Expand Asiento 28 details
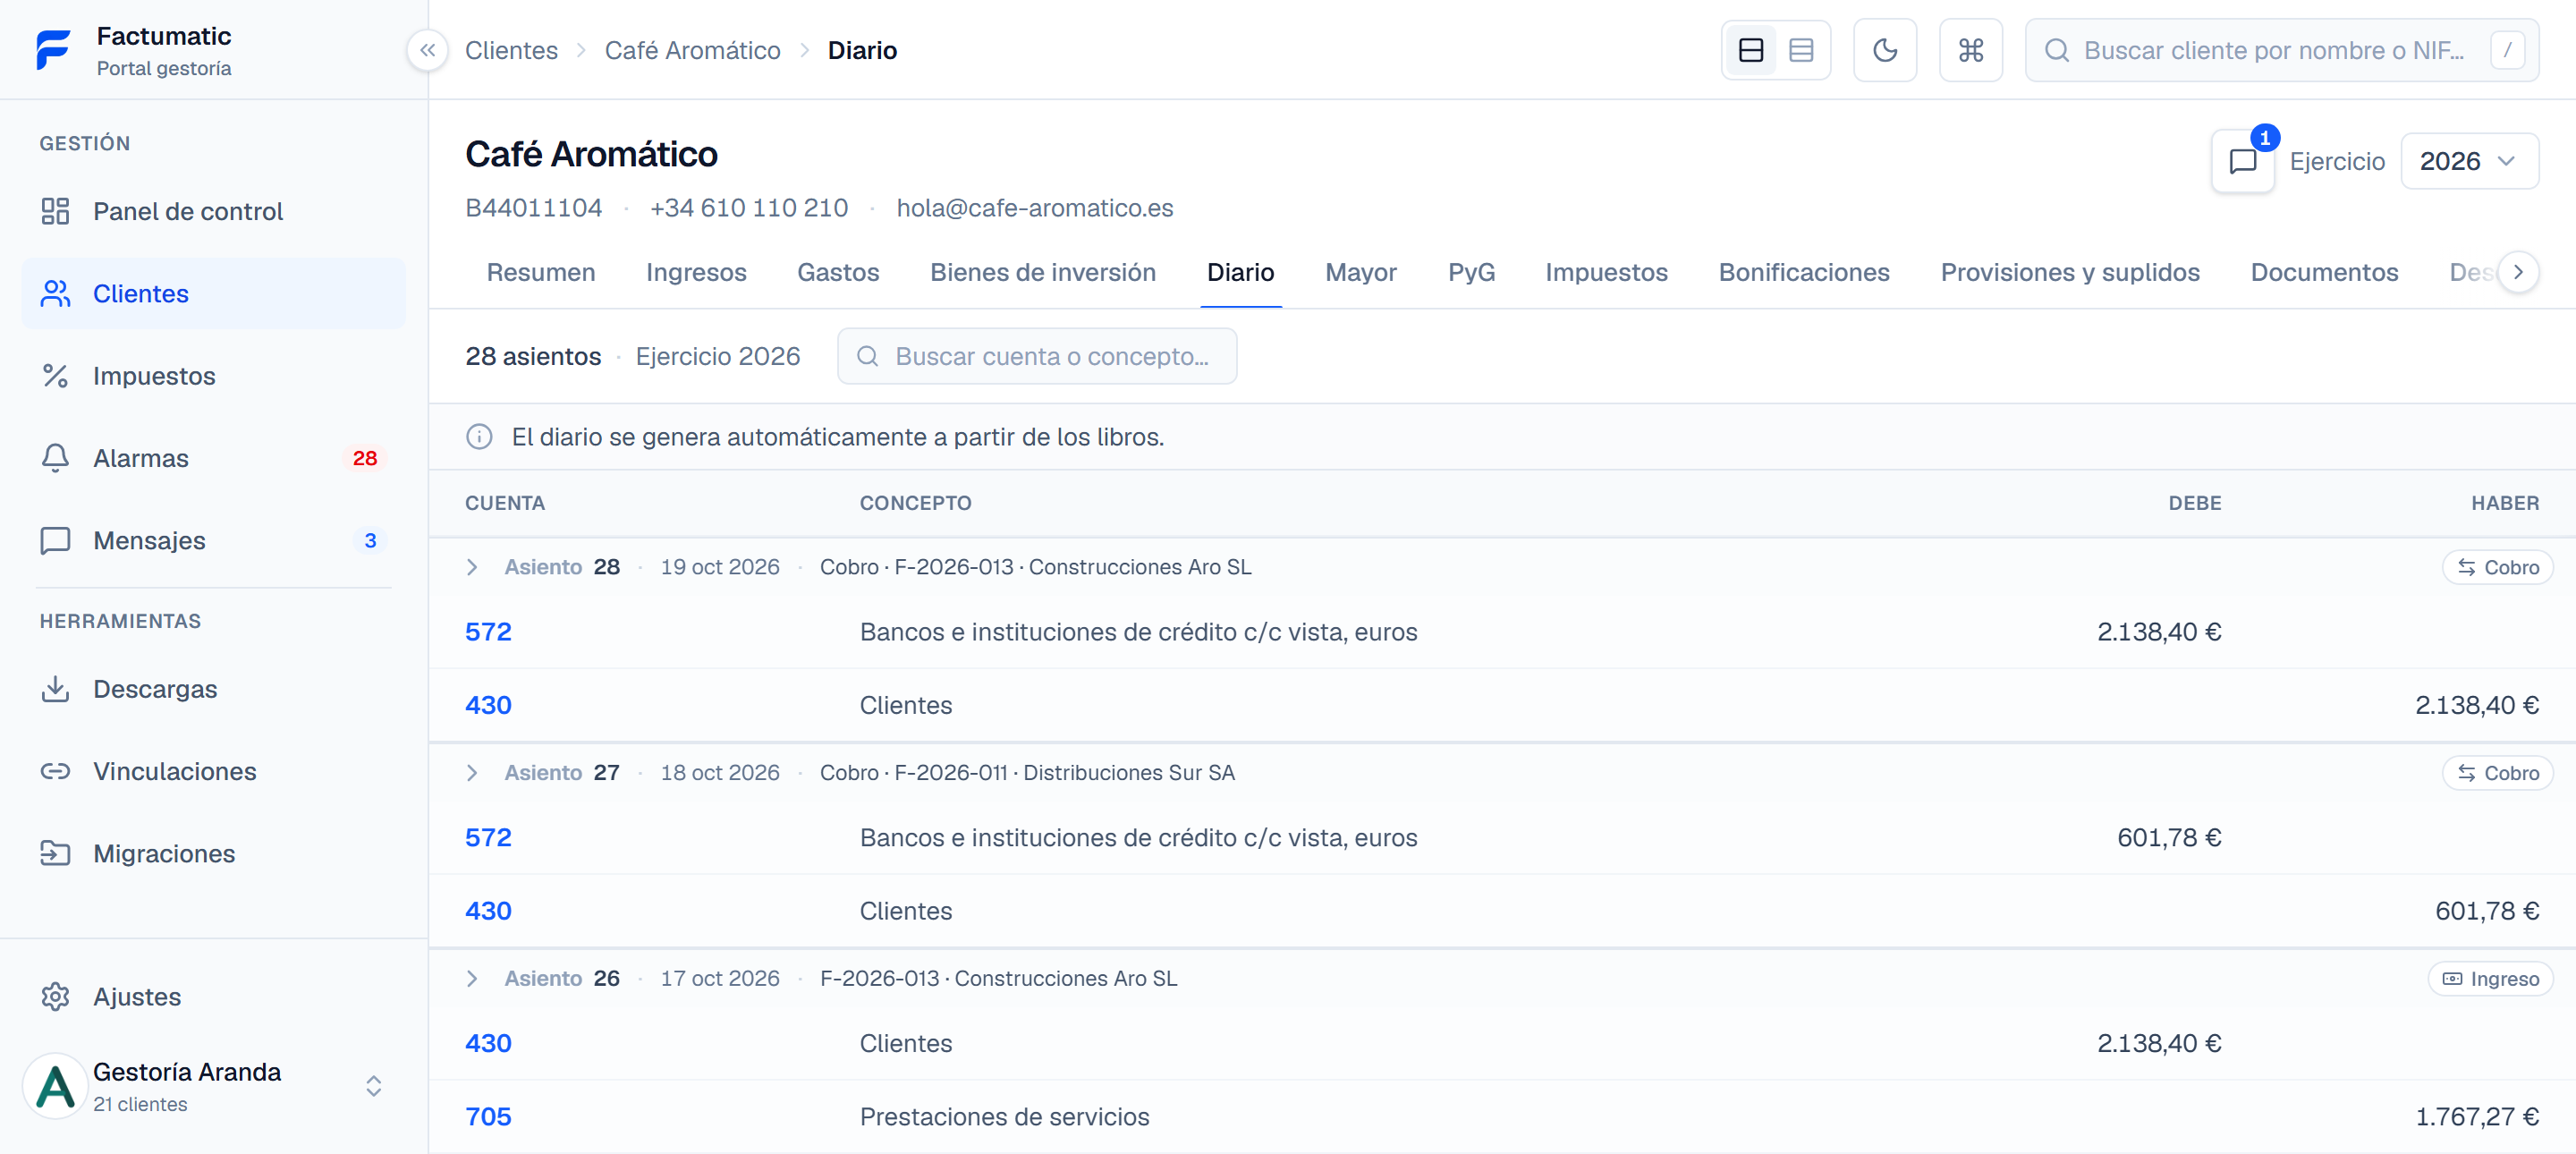The height and width of the screenshot is (1154, 2576). point(472,567)
